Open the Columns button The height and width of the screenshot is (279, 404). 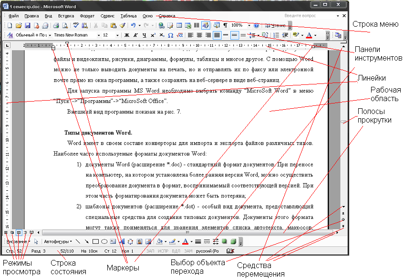[x=197, y=25]
